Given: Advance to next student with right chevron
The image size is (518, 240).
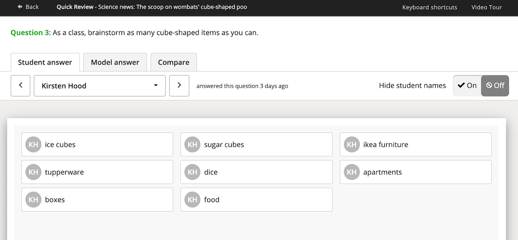Looking at the screenshot, I should 179,86.
